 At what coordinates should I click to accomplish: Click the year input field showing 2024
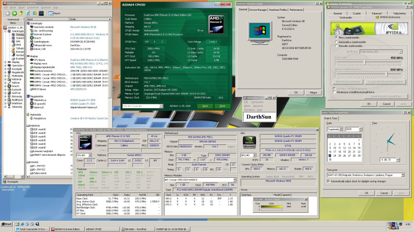(352, 129)
